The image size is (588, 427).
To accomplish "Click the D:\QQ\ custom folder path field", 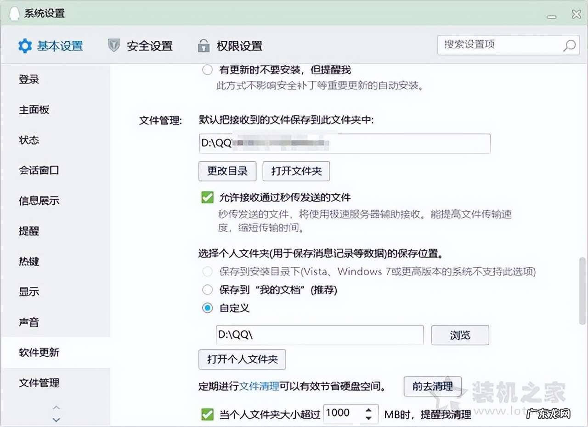I will coord(319,335).
